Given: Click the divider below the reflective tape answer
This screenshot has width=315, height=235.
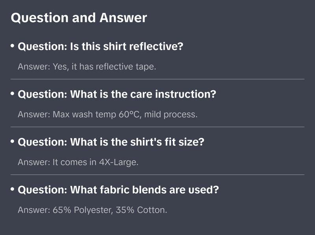Looking at the screenshot, I should pos(157,79).
